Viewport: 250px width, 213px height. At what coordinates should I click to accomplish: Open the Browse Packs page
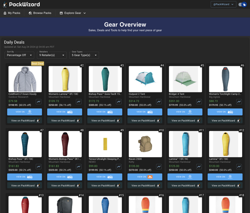[40, 13]
